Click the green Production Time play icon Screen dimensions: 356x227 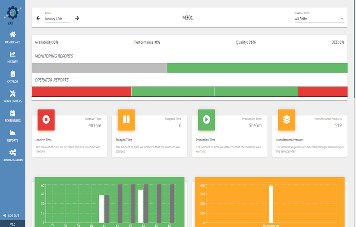click(206, 120)
